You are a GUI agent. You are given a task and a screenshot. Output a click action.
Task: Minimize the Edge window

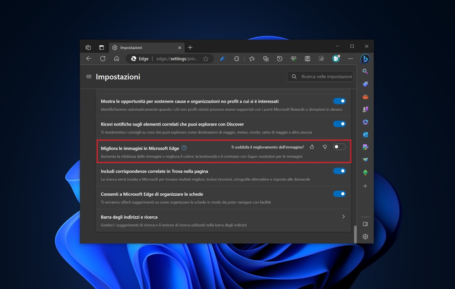coord(338,46)
